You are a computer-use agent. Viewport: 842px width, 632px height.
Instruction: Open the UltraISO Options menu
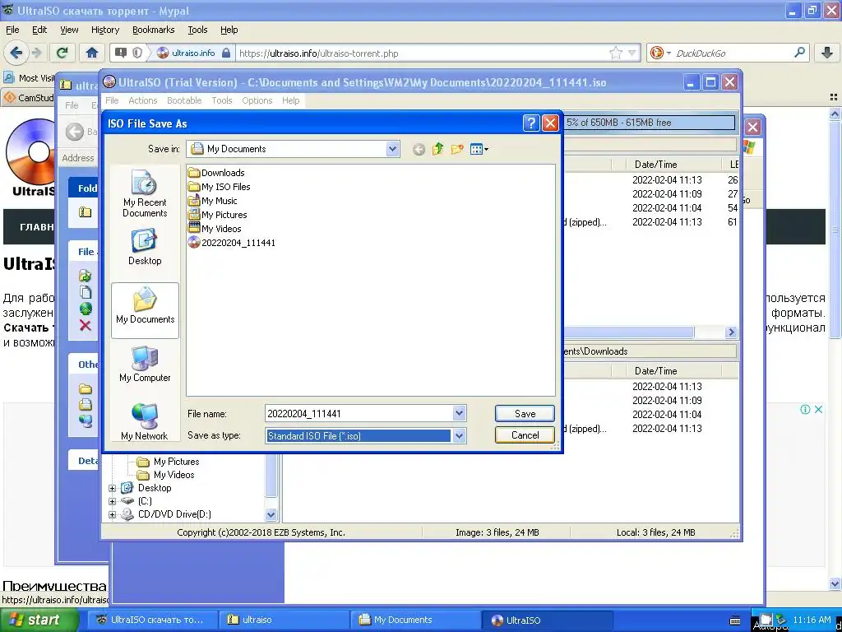click(x=257, y=100)
